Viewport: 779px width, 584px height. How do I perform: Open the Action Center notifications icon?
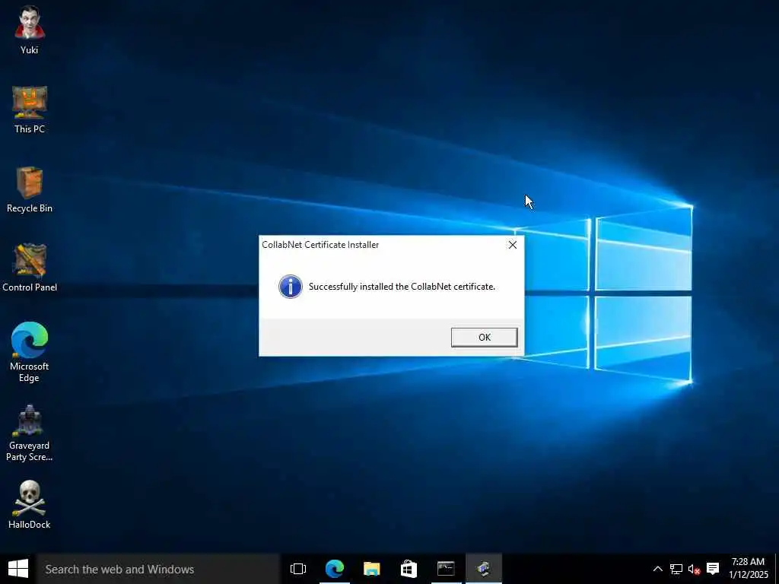pyautogui.click(x=713, y=569)
